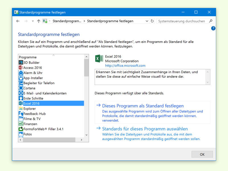Go up one level with up arrow
The height and width of the screenshot is (171, 228).
coord(38,21)
